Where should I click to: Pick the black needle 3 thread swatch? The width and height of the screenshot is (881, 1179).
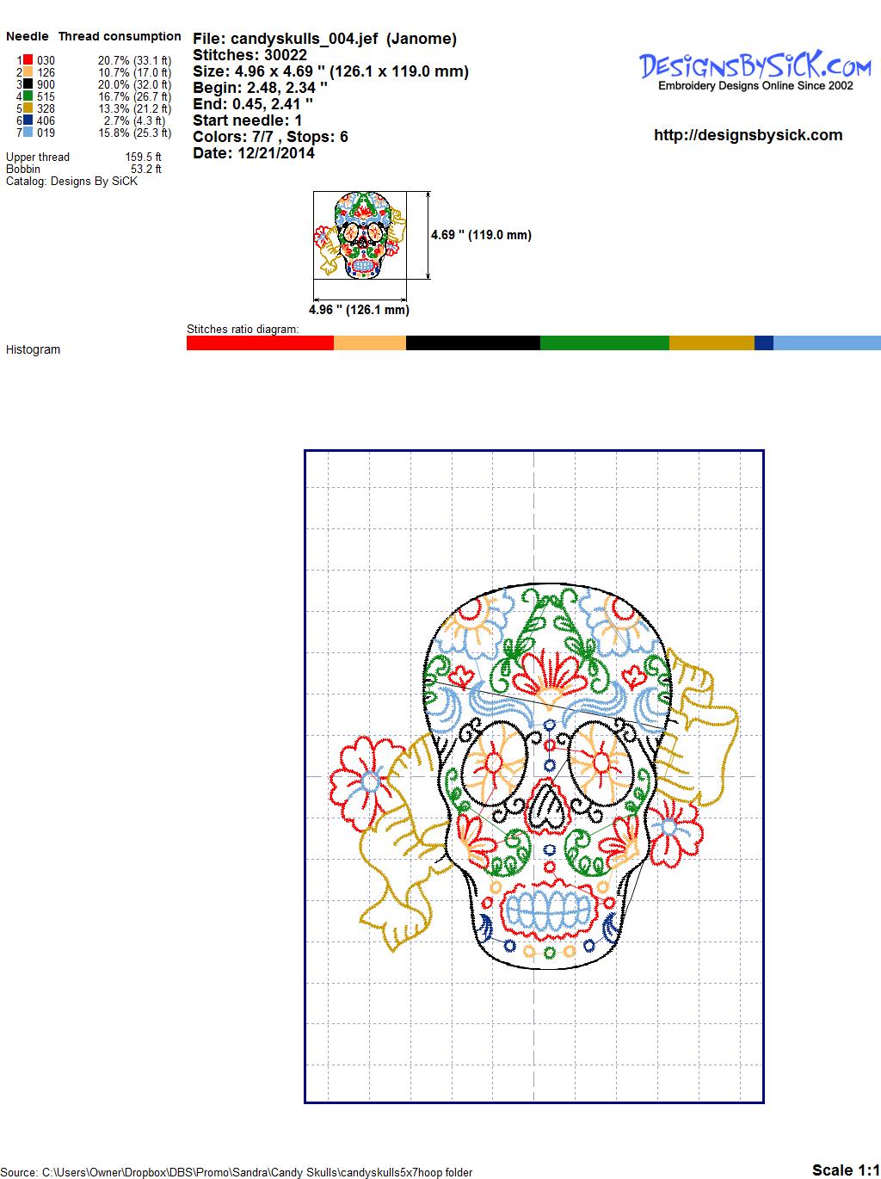[28, 84]
